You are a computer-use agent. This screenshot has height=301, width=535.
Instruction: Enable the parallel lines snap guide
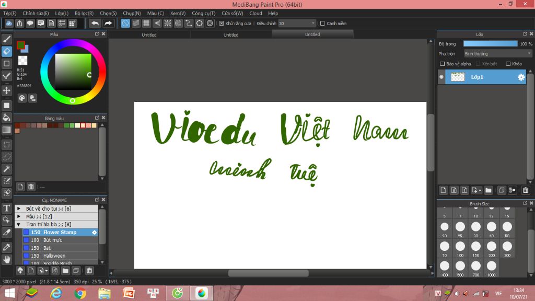coord(136,23)
